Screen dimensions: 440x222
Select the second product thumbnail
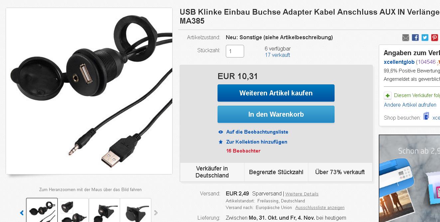(x=73, y=210)
